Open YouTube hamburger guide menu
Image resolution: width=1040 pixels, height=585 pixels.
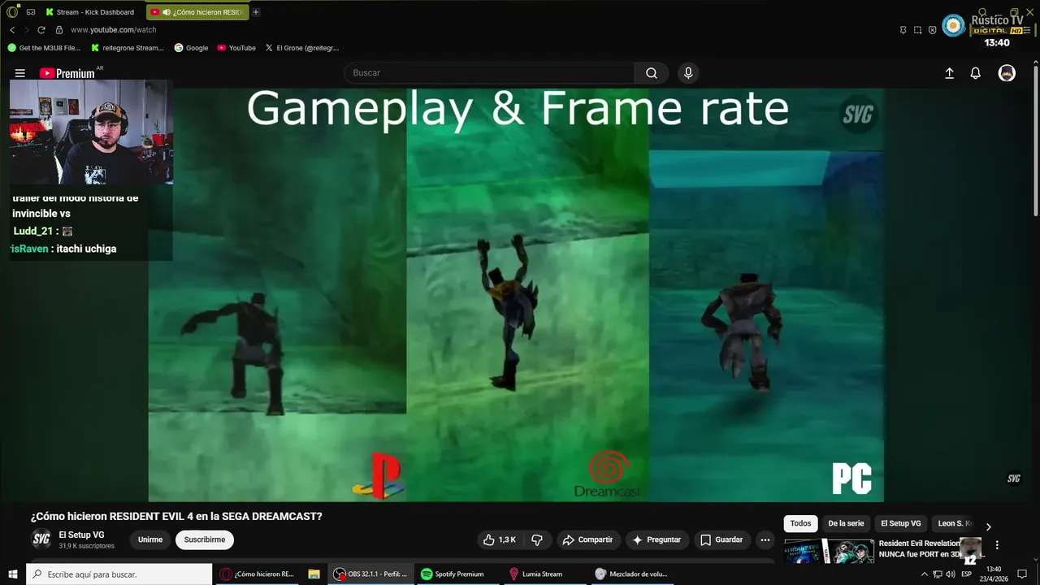click(x=20, y=73)
